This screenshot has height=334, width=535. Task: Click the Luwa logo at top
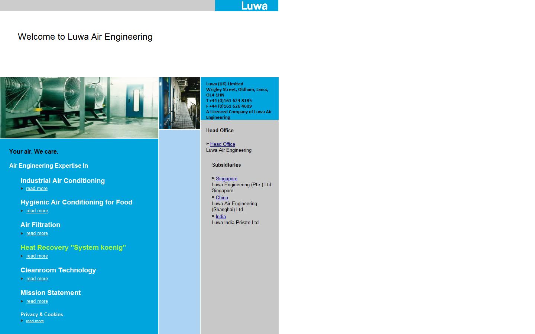coord(246,6)
